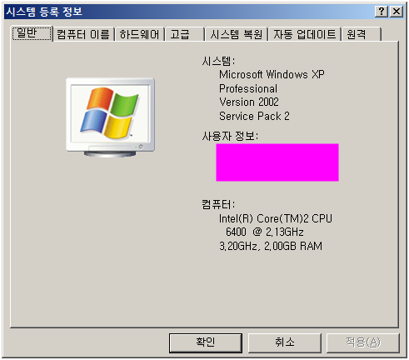Click the Windows XP logo monitor image
The height and width of the screenshot is (360, 409).
tap(111, 117)
